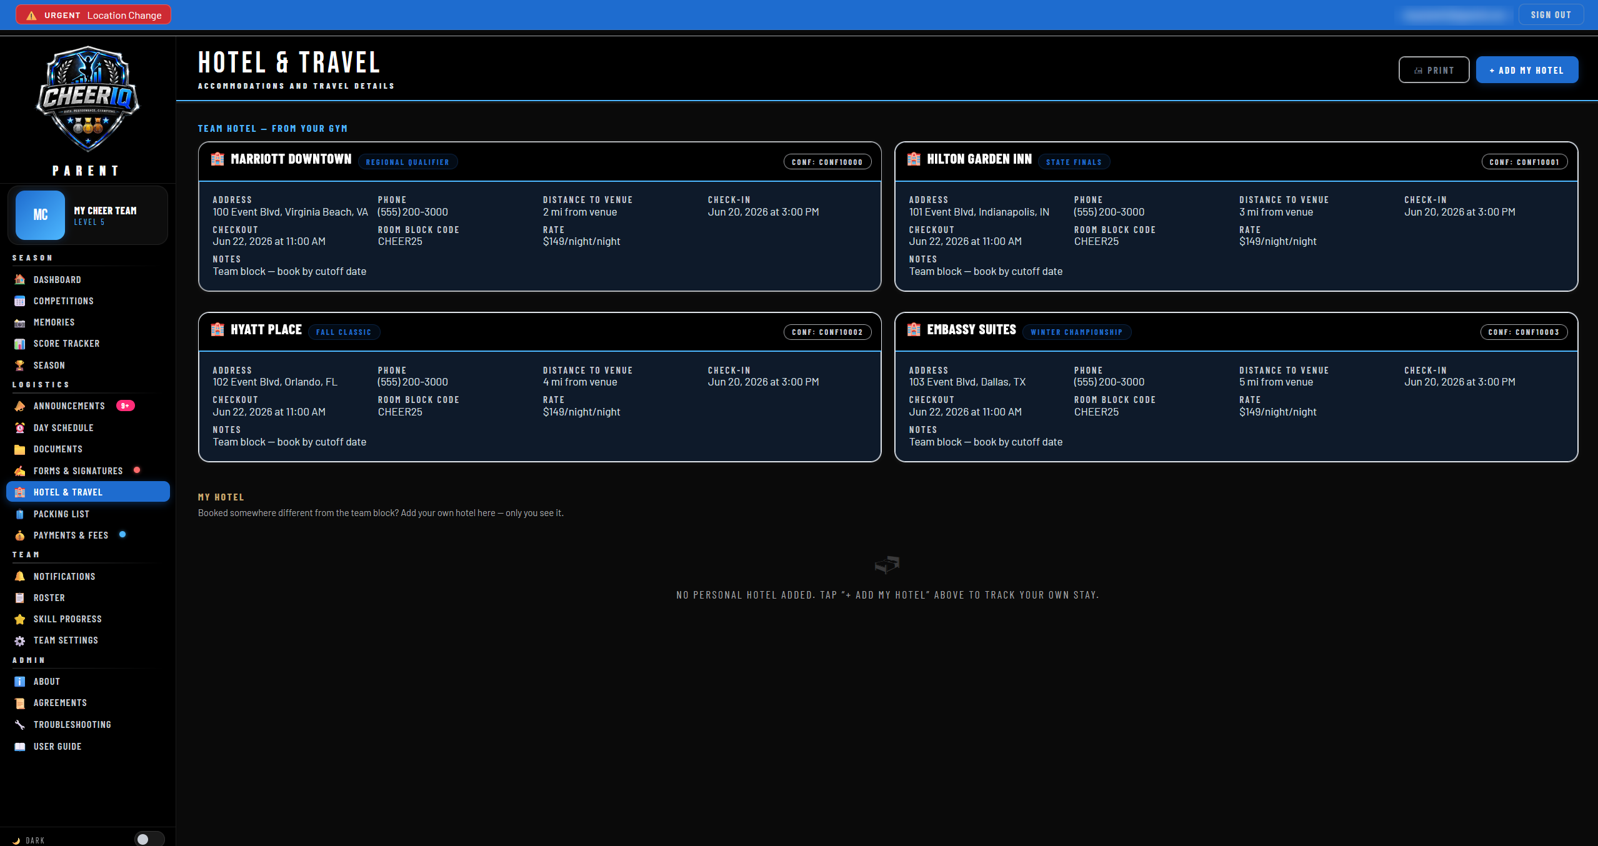The height and width of the screenshot is (846, 1598).
Task: Click address '103 Event Blvd, Dallas, TX'
Action: tap(967, 382)
